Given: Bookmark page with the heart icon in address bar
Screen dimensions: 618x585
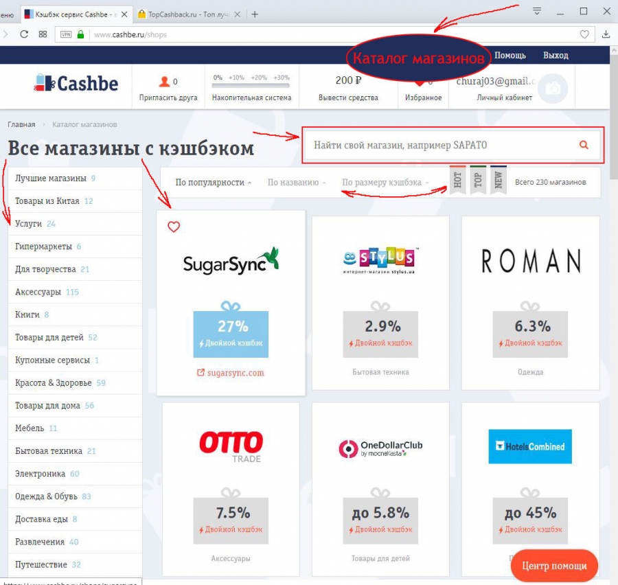Looking at the screenshot, I should coord(584,34).
